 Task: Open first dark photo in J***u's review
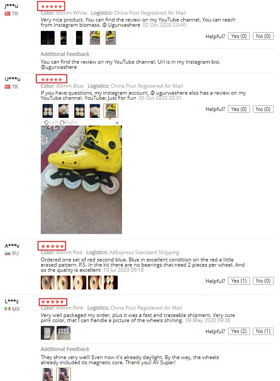click(48, 38)
